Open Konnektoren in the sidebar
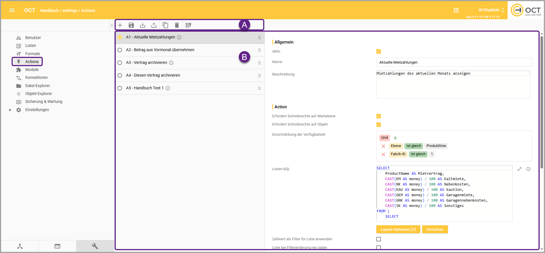 pos(36,77)
